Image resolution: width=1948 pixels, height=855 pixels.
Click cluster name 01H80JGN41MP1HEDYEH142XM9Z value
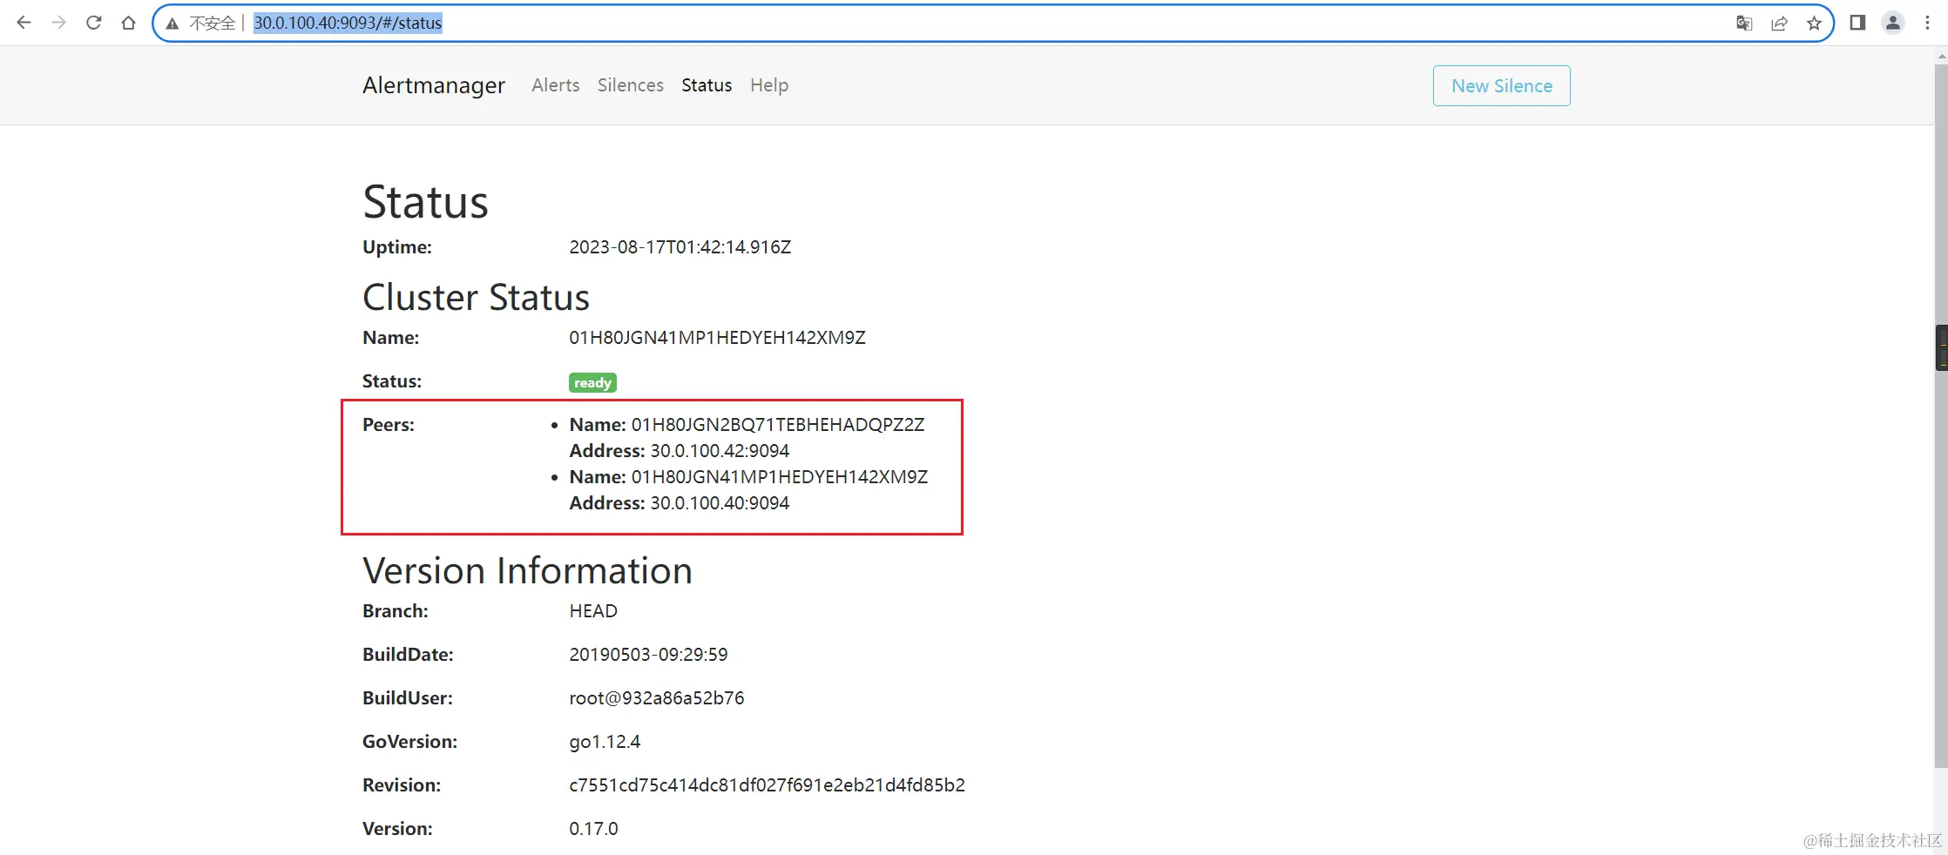[x=717, y=338]
